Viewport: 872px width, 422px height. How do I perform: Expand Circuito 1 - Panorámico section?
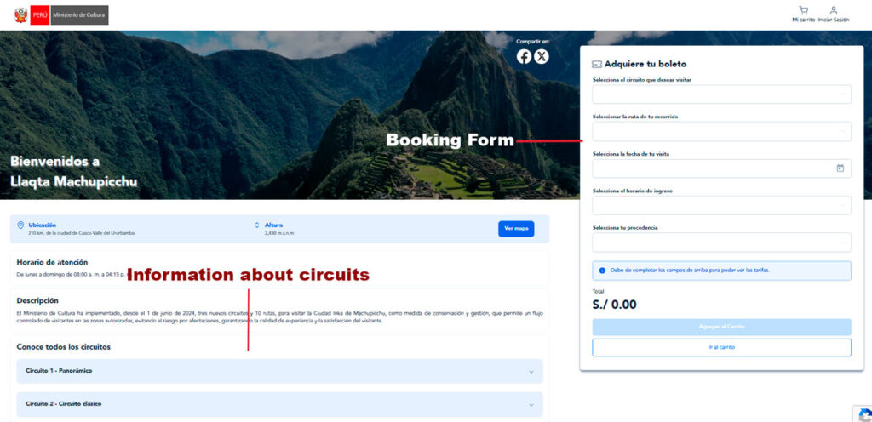point(279,371)
